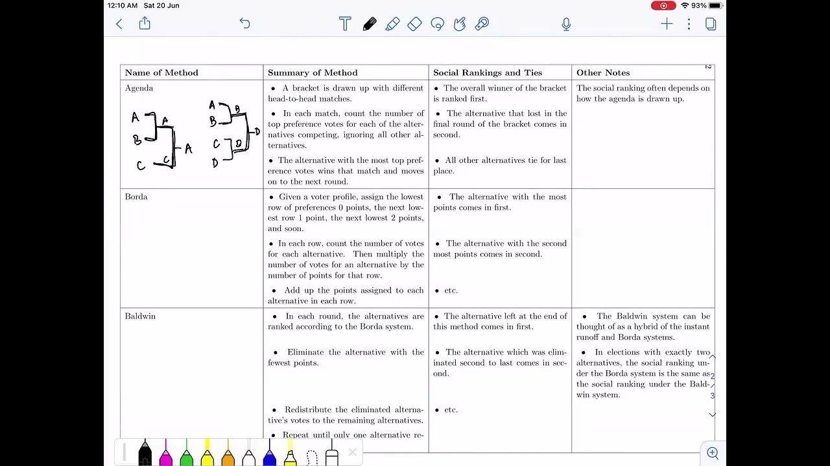Click the 'Name of Method' column header
The width and height of the screenshot is (830, 466).
[x=161, y=72]
